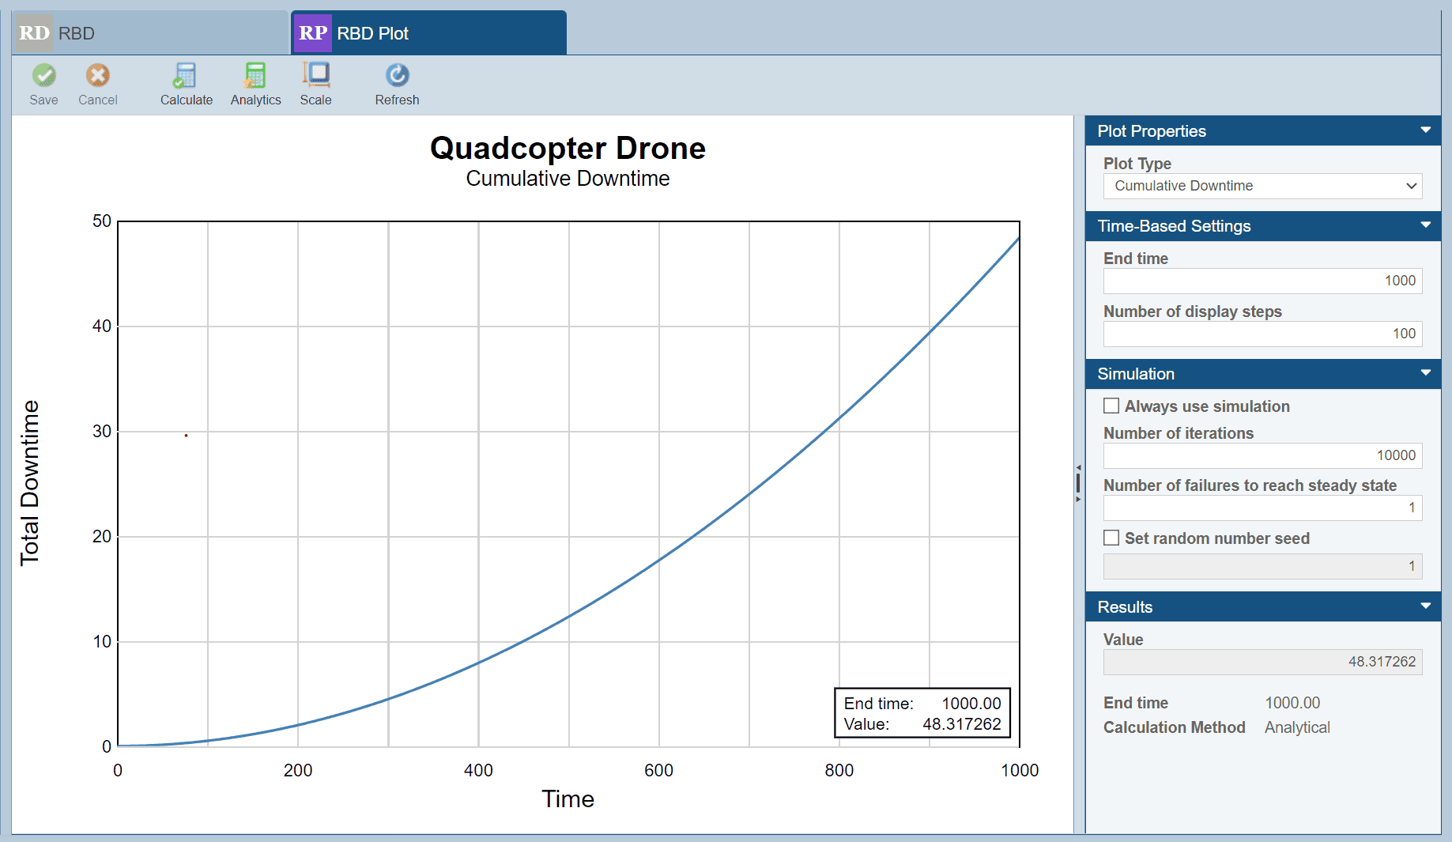
Task: Select the RBD Plot tab
Action: 429,33
